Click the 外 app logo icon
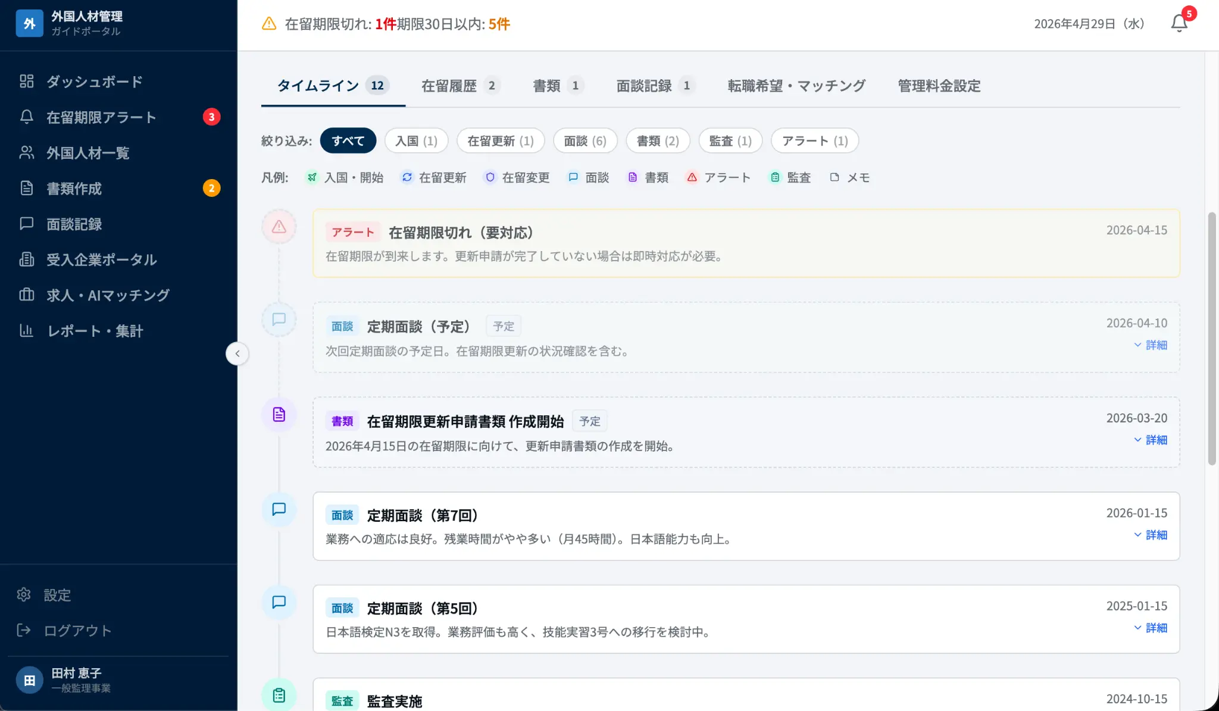Screen dimensions: 1219x711 29,23
